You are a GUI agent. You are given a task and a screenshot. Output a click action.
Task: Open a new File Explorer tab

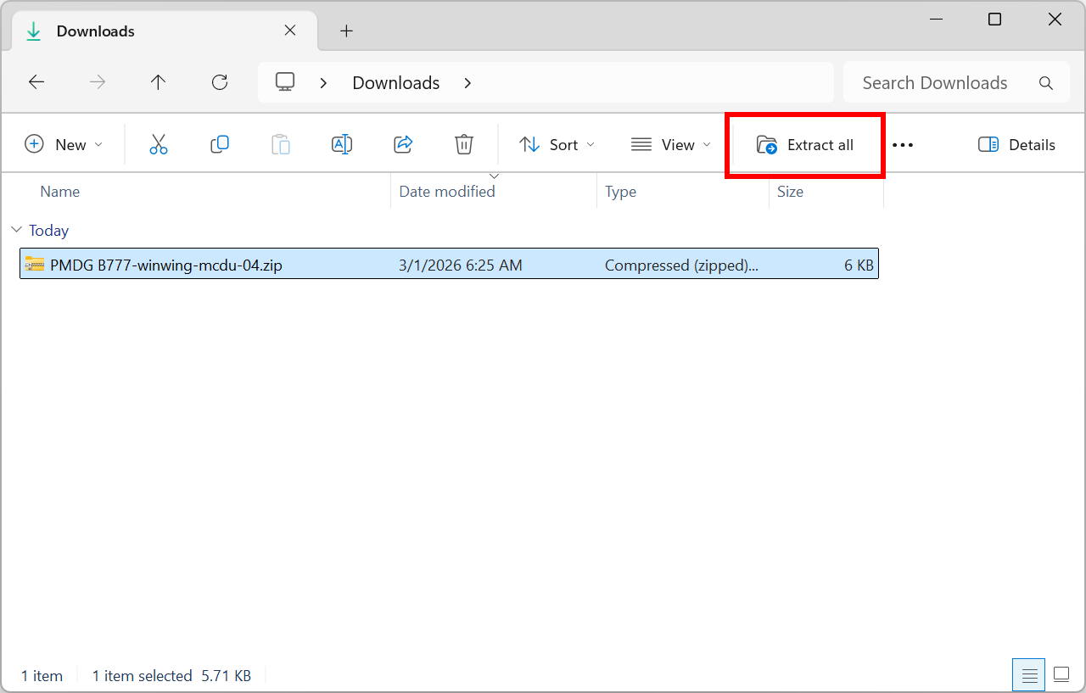tap(346, 31)
